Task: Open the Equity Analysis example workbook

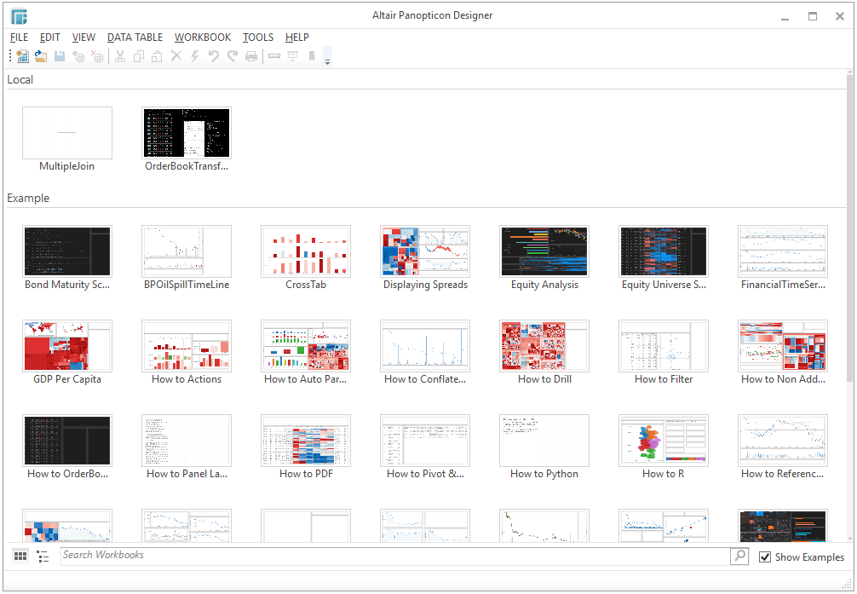Action: [544, 251]
